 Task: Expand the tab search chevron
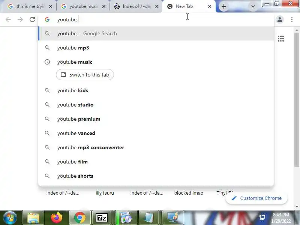[x=253, y=6]
